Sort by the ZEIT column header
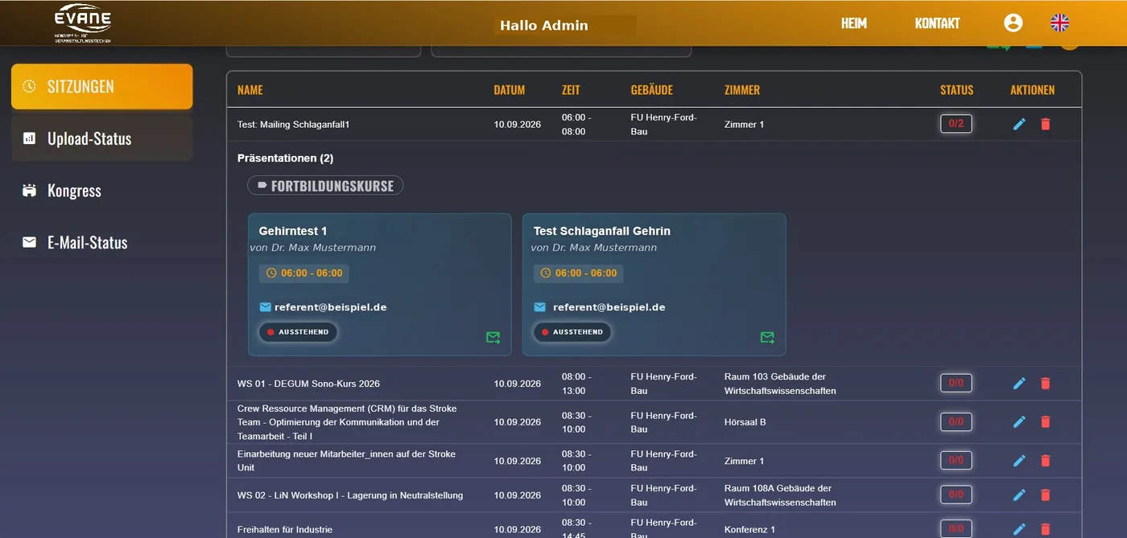 point(571,90)
